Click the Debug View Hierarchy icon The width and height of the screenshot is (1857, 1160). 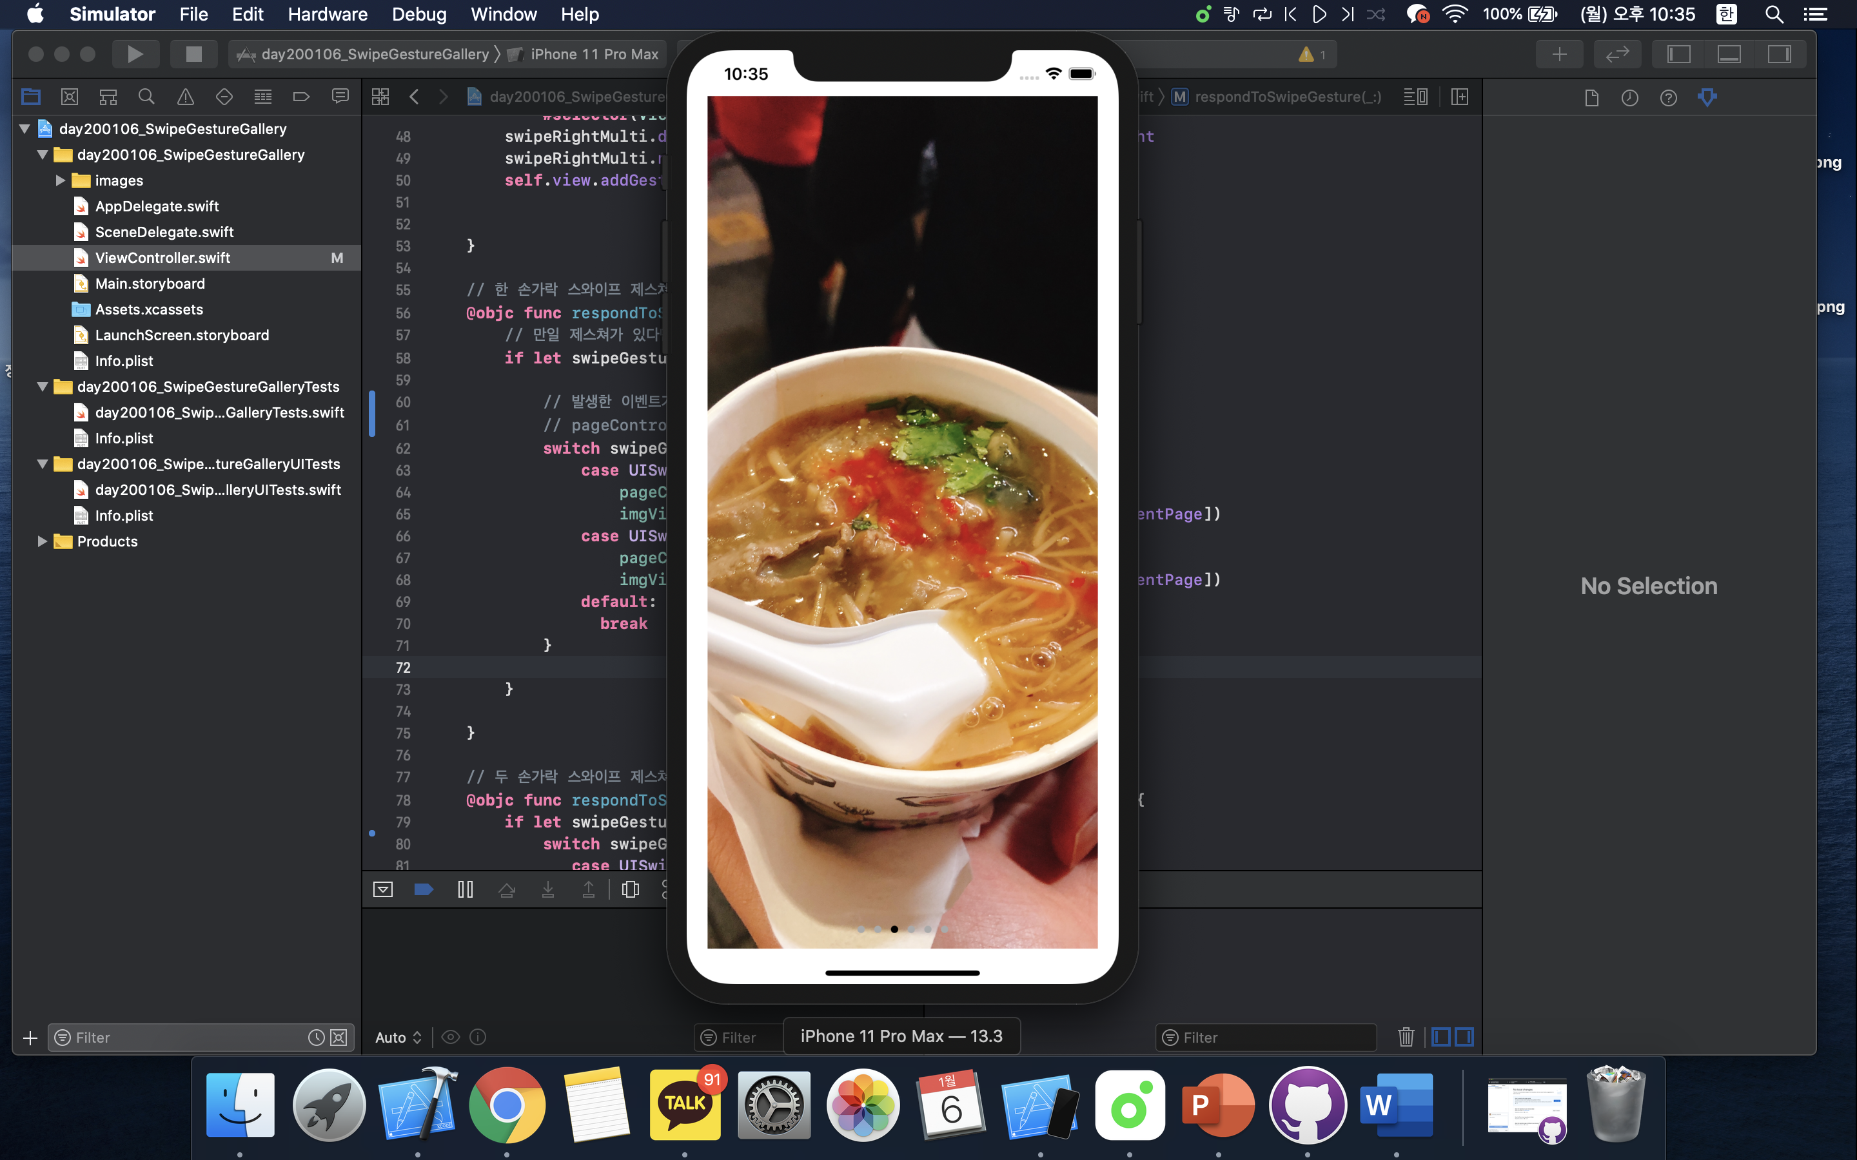click(630, 889)
